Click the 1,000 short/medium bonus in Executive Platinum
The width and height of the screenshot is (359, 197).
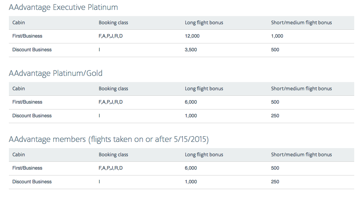277,36
